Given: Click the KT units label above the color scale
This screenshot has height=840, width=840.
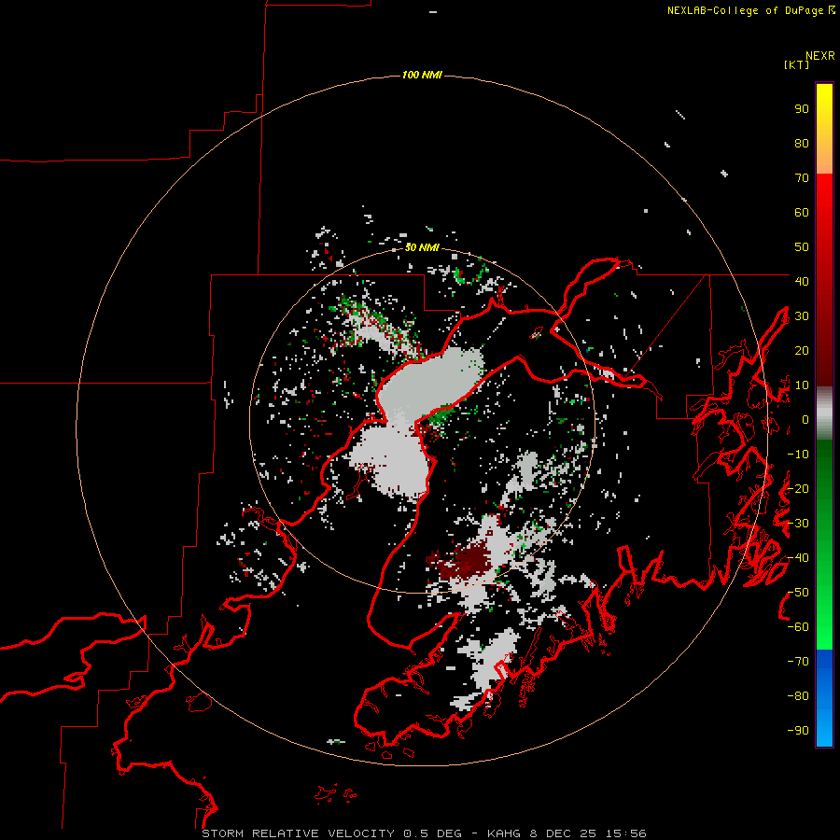Looking at the screenshot, I should 797,64.
